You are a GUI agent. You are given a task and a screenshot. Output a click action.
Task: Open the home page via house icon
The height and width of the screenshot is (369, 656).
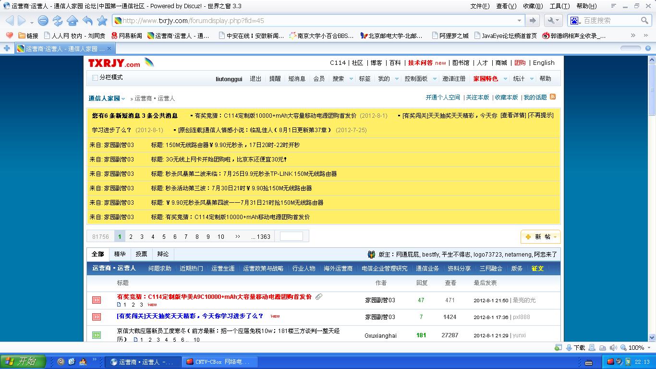coord(73,21)
